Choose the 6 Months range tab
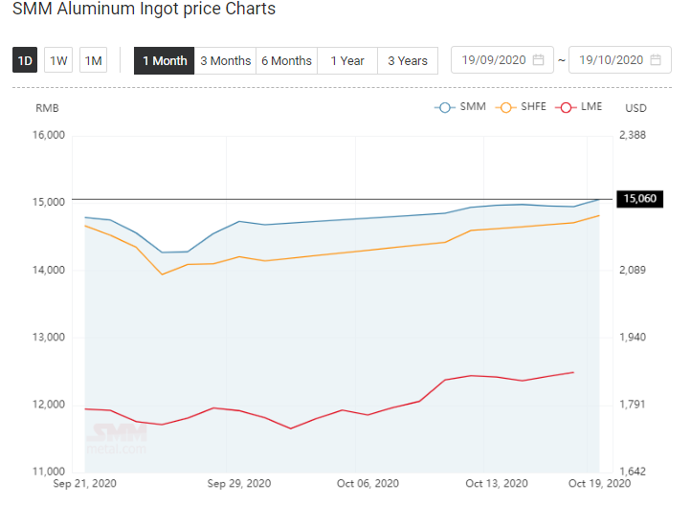This screenshot has height=505, width=691. (286, 60)
